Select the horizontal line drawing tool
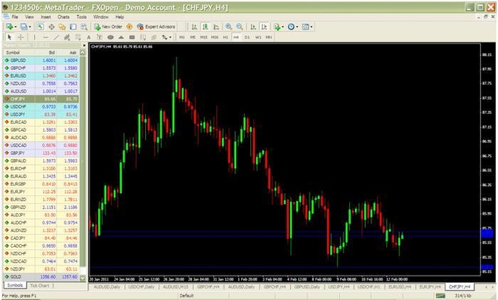The image size is (498, 300). [x=45, y=37]
